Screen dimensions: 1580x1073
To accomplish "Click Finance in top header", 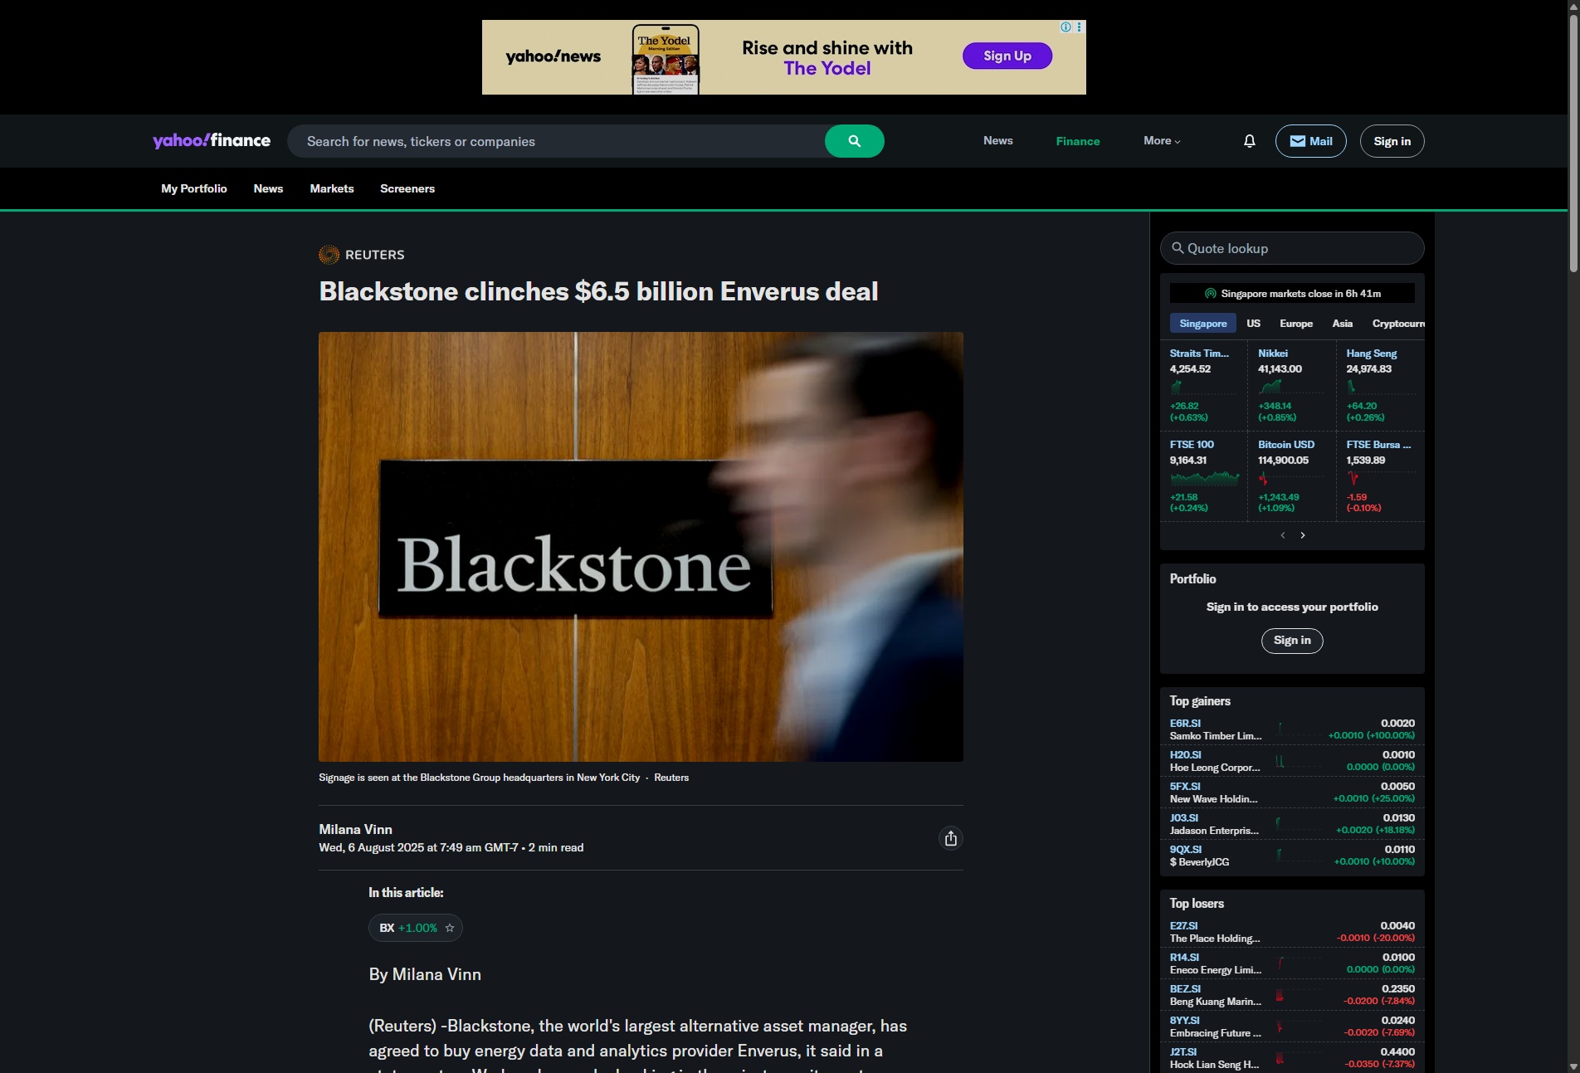I will (x=1077, y=141).
